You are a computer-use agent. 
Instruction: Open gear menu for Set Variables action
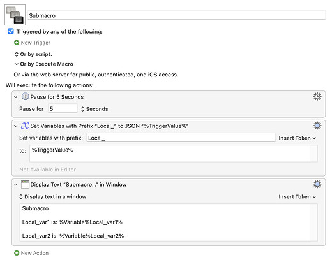pos(317,126)
